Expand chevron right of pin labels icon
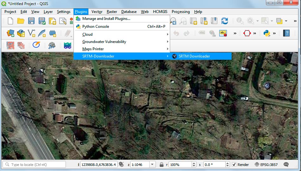The width and height of the screenshot is (301, 171). [235, 33]
